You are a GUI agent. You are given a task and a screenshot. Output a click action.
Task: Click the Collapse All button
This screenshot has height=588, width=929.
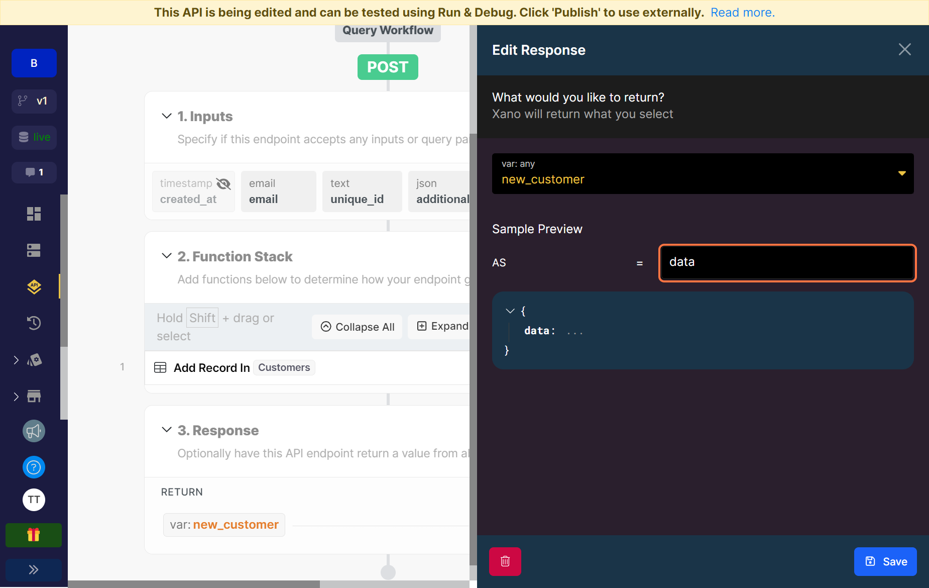click(x=357, y=327)
